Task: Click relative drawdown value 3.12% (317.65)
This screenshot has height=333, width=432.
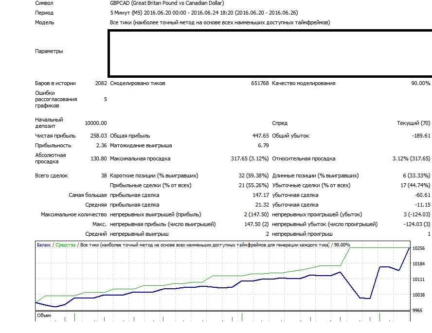Action: click(x=411, y=158)
